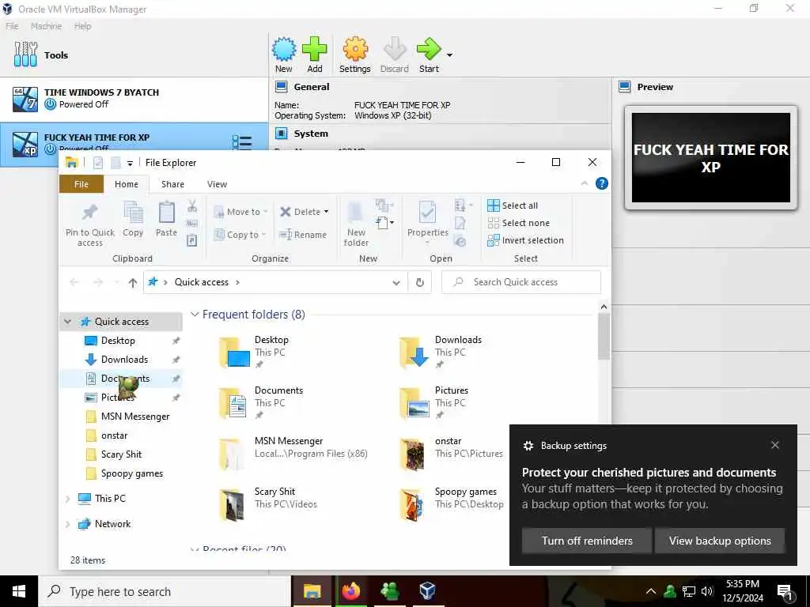
Task: Open VirtualBox File menu
Action: click(12, 26)
